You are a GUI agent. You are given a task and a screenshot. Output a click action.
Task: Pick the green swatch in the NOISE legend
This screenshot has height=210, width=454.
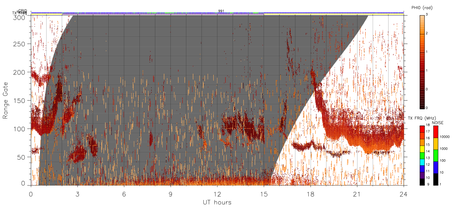(436, 156)
